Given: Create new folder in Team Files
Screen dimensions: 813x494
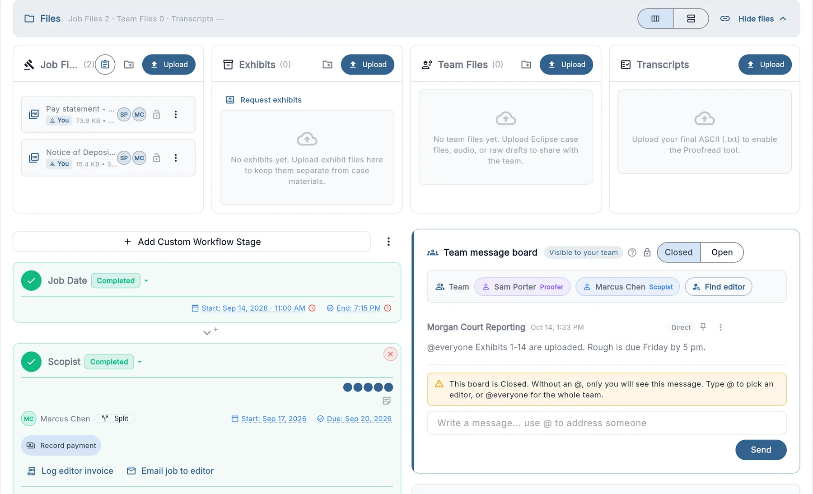Looking at the screenshot, I should coord(526,65).
